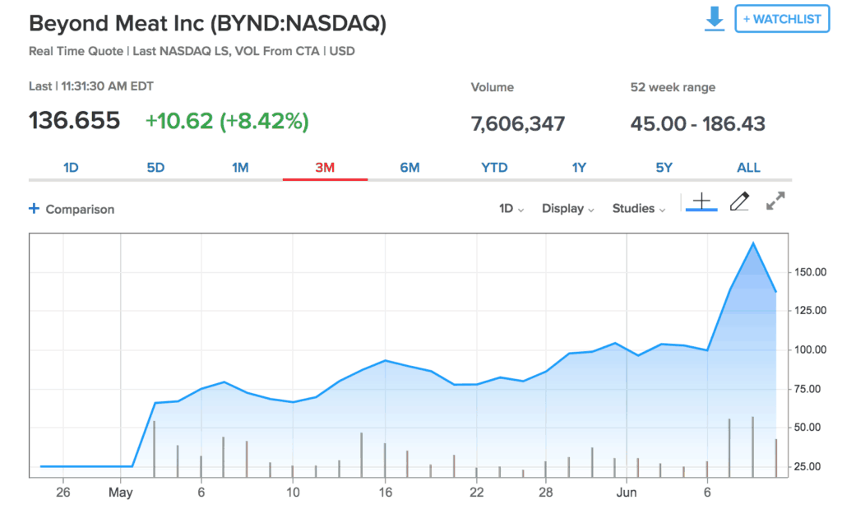
Task: Choose the 6M time range
Action: [409, 168]
